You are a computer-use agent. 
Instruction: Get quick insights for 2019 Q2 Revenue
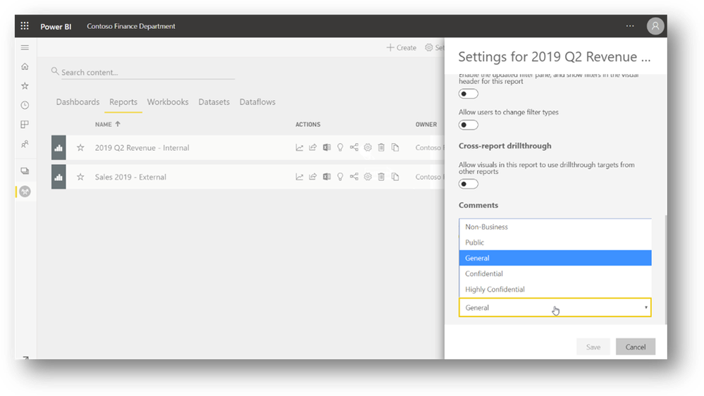click(x=340, y=148)
